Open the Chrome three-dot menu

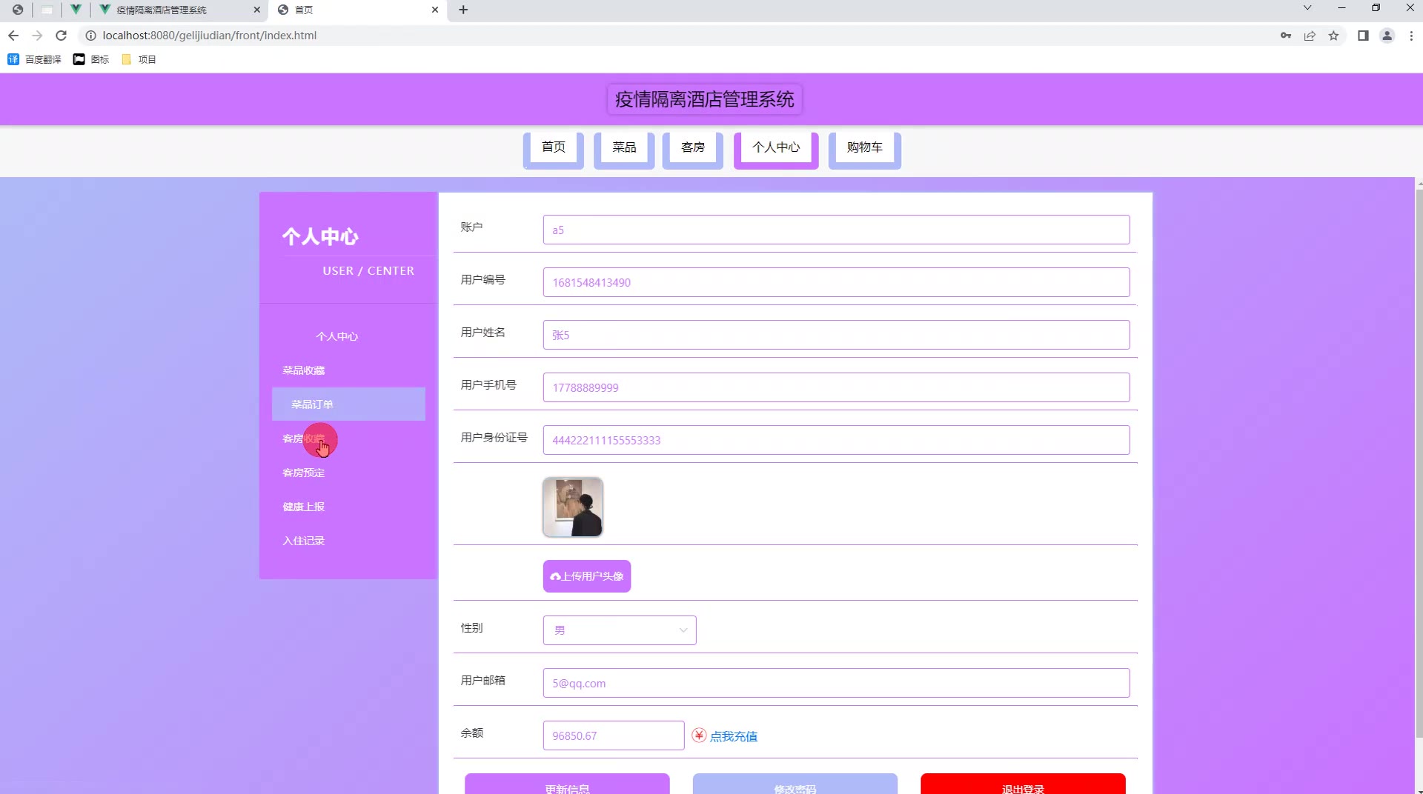point(1411,36)
